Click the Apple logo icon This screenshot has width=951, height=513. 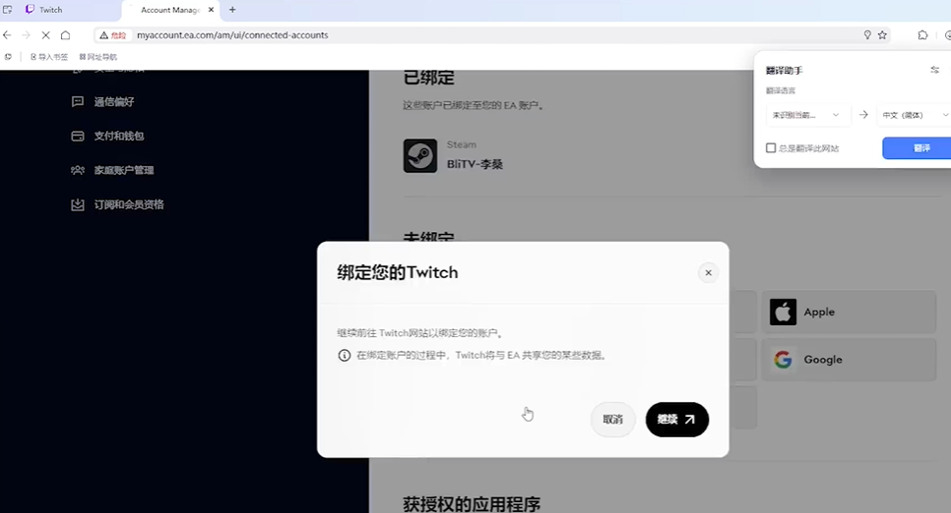click(x=783, y=312)
